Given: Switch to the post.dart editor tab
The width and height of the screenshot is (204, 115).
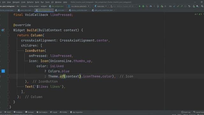Looking at the screenshot, I should point(61,10).
